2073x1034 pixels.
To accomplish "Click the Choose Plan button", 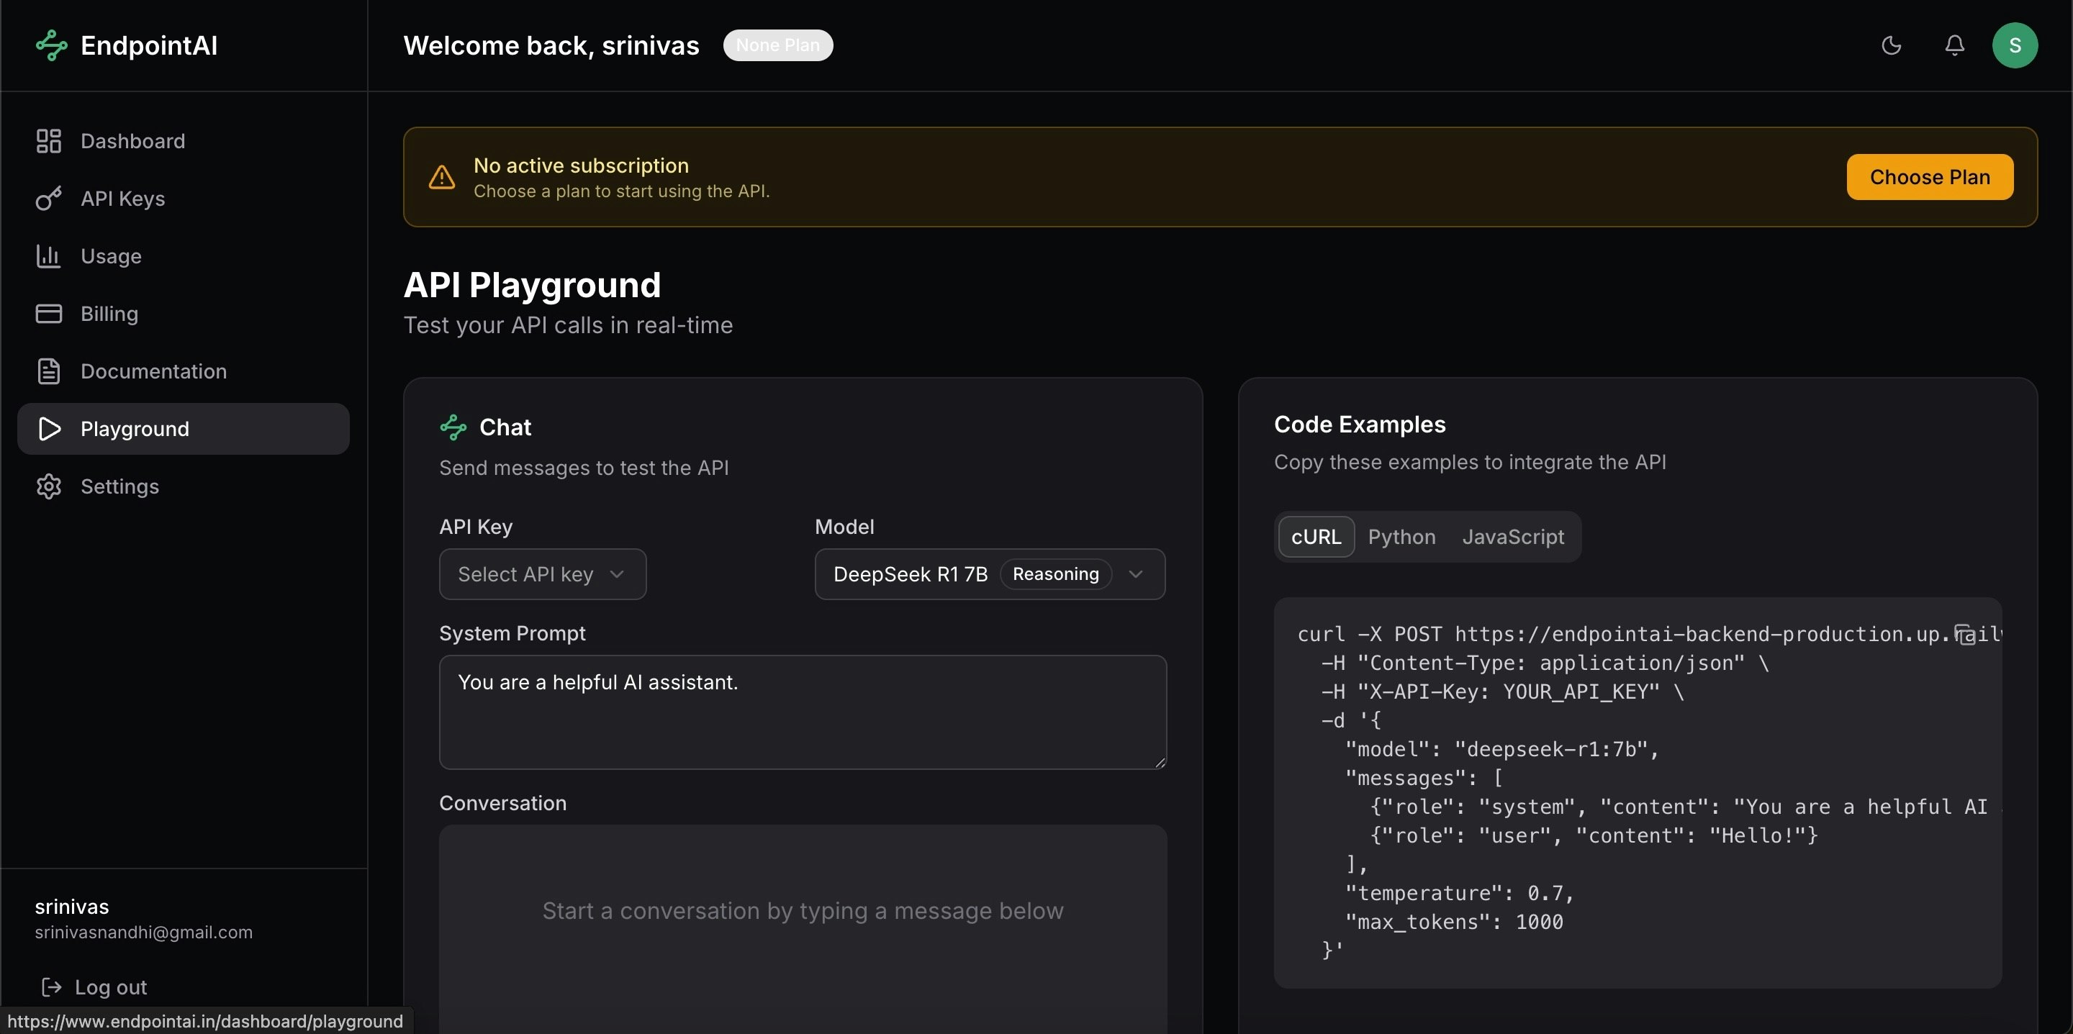I will [1930, 176].
